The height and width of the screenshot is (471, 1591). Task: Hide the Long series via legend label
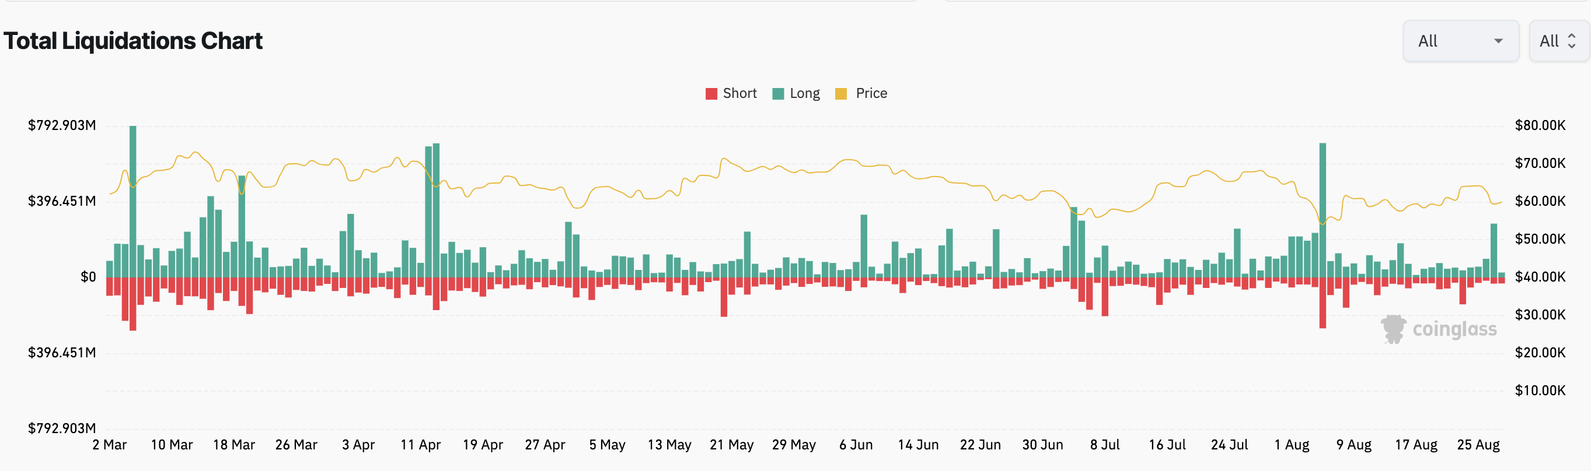pyautogui.click(x=805, y=94)
